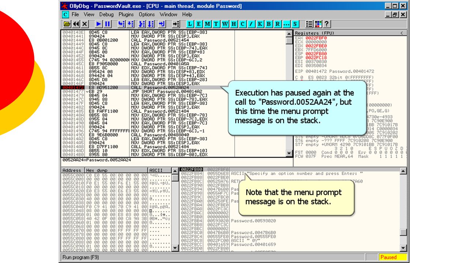Open CPU window with C toolbar button
The image size is (468, 263).
tap(242, 24)
